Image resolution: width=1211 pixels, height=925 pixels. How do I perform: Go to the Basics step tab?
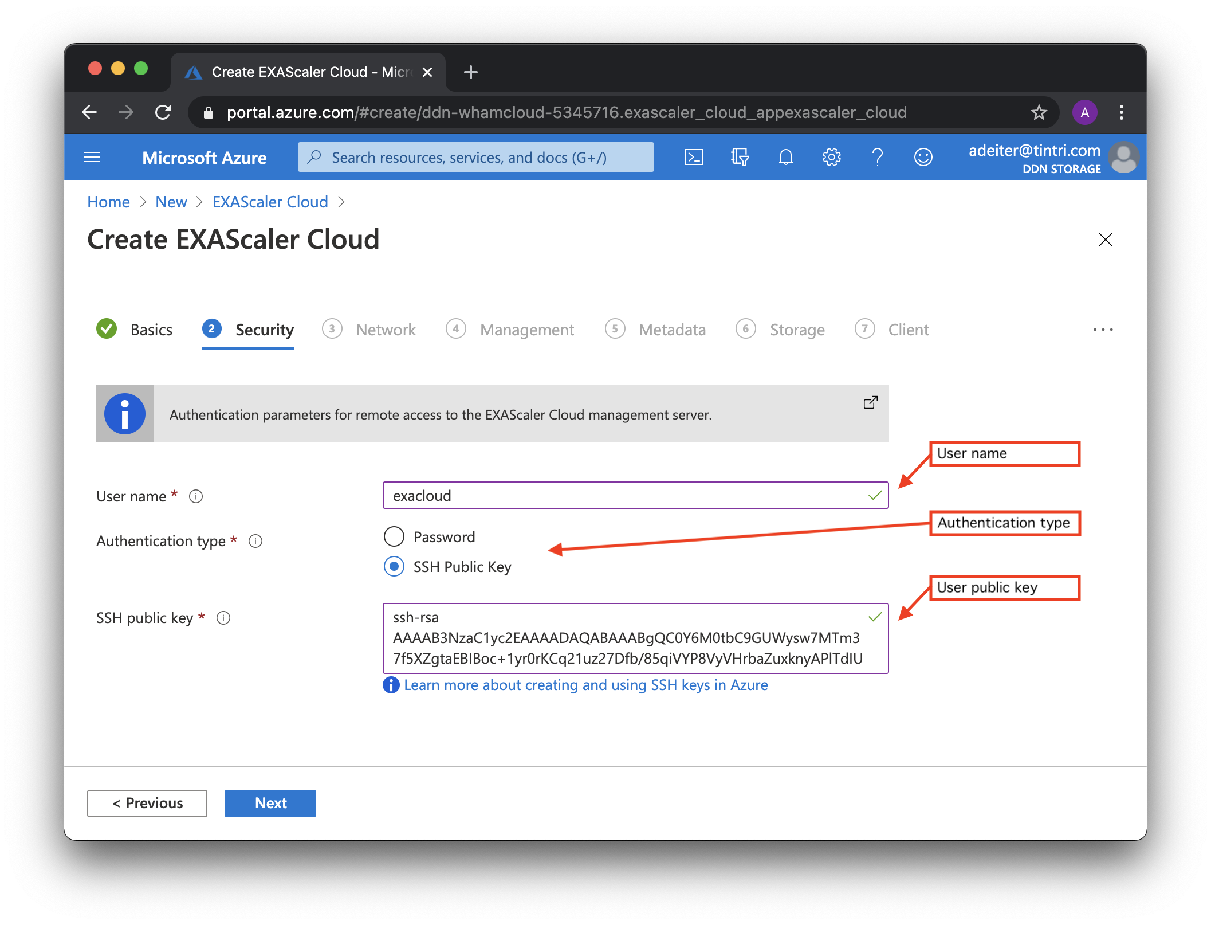[x=151, y=330]
